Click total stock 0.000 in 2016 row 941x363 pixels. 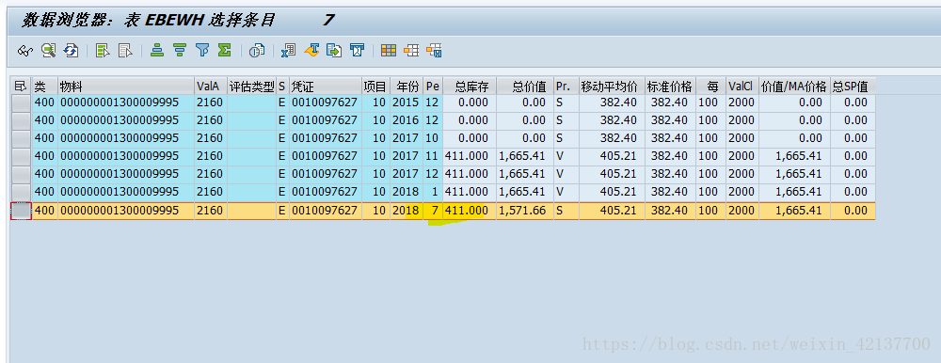click(x=470, y=120)
